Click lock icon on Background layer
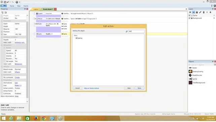Screen dimensions: 216x122 [x=192, y=18]
